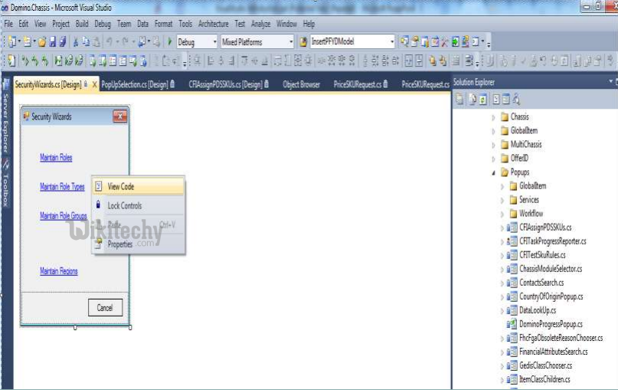This screenshot has height=390, width=618.
Task: Expand the MultiChassis folder node
Action: [x=493, y=145]
